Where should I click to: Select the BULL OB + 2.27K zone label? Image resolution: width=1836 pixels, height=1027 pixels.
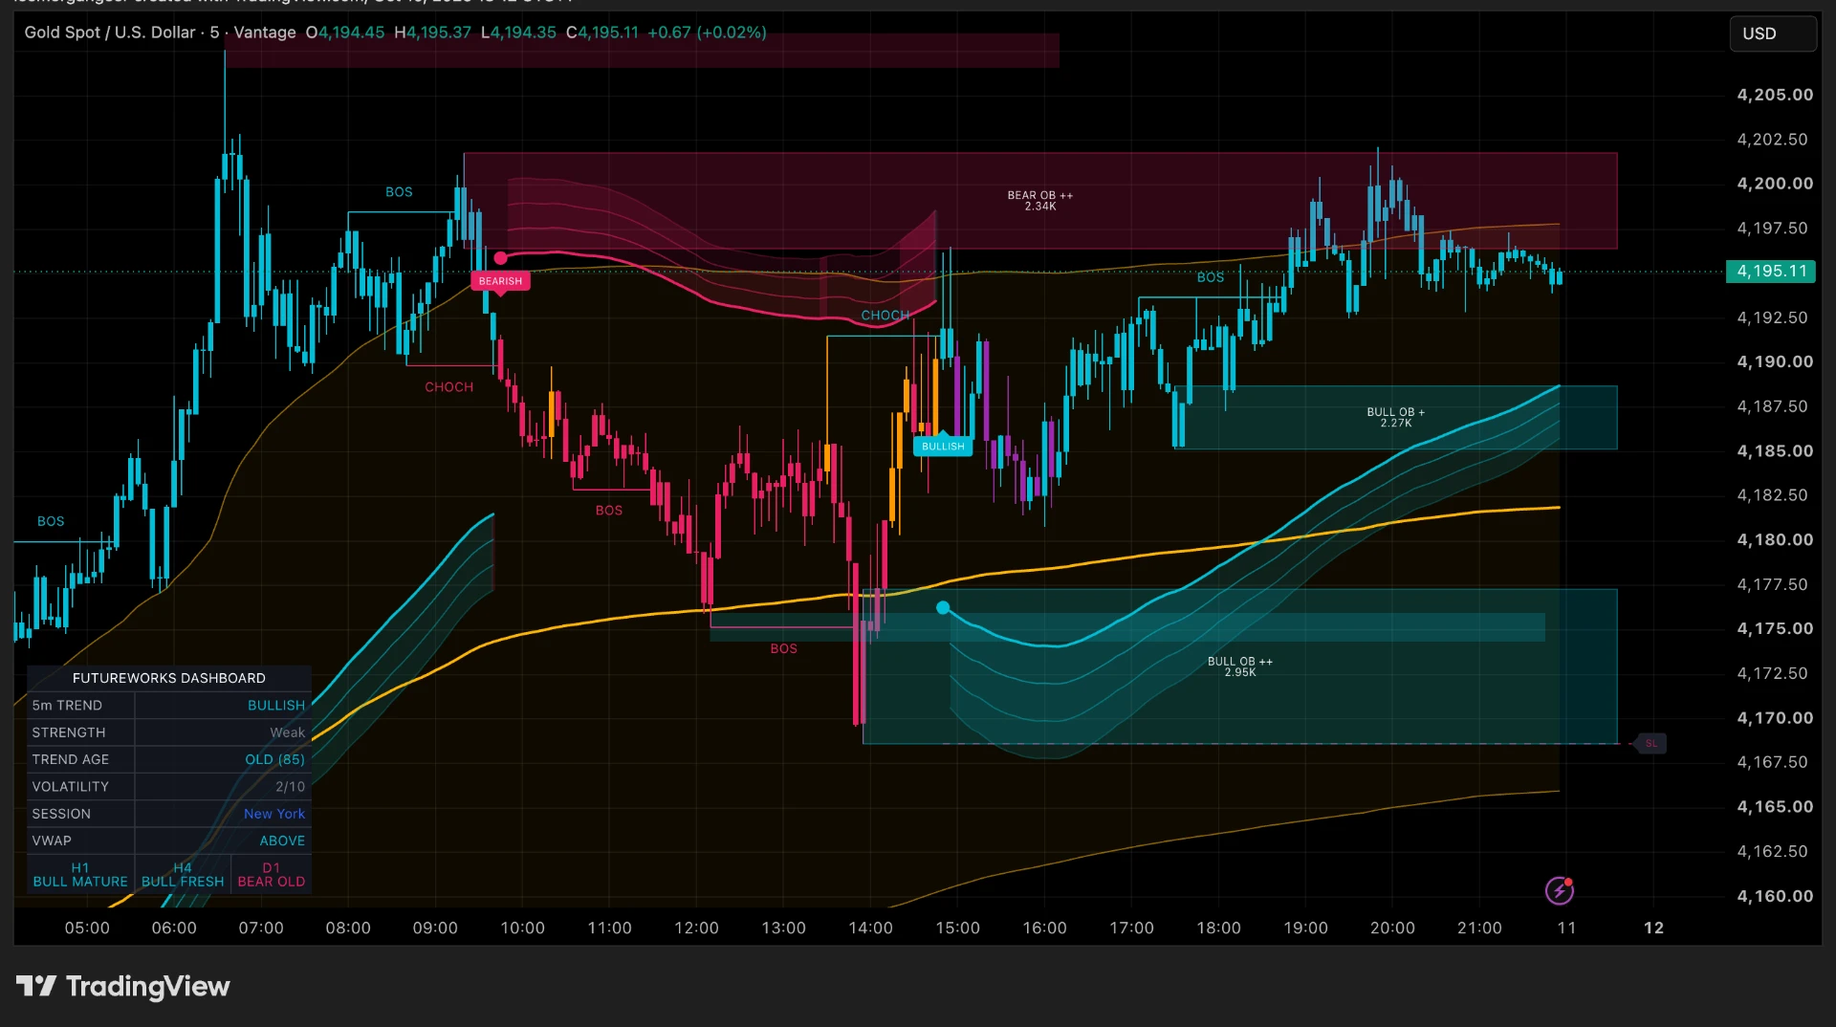click(1395, 418)
